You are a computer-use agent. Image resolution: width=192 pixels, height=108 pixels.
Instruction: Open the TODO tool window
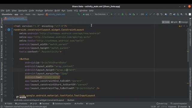point(8,103)
